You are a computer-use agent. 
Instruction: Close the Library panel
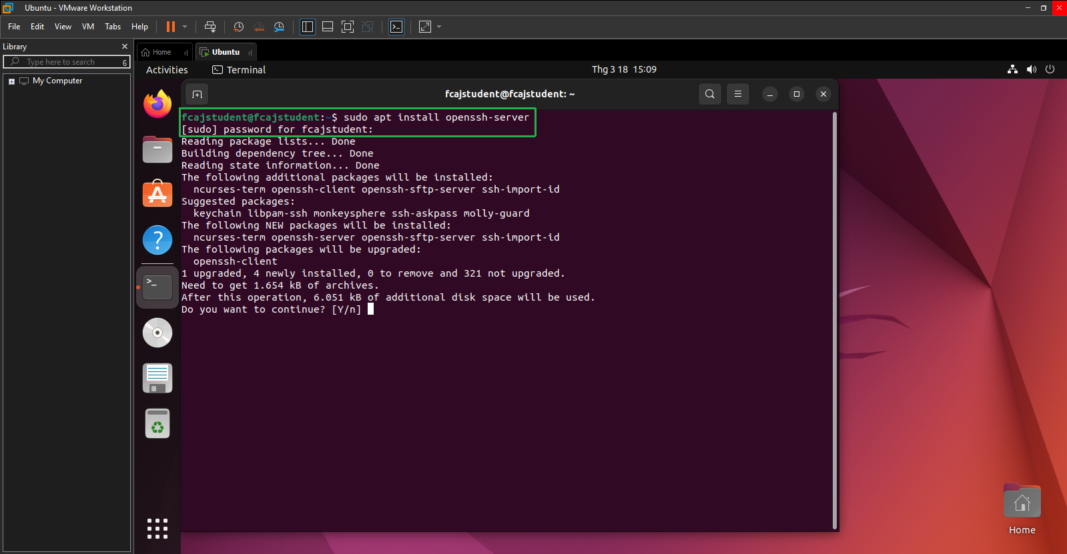[x=125, y=47]
